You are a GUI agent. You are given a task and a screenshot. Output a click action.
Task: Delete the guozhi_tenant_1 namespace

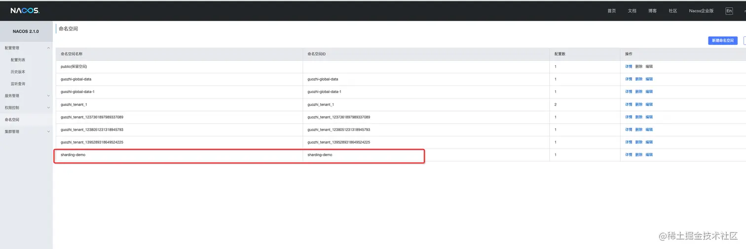[x=639, y=104]
